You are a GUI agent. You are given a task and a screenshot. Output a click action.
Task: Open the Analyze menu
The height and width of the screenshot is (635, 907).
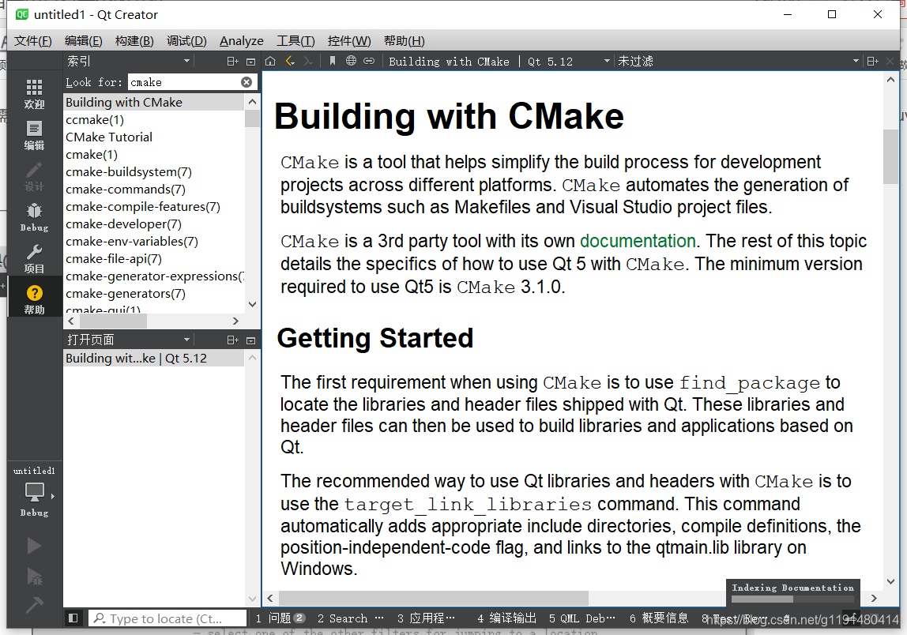(242, 41)
